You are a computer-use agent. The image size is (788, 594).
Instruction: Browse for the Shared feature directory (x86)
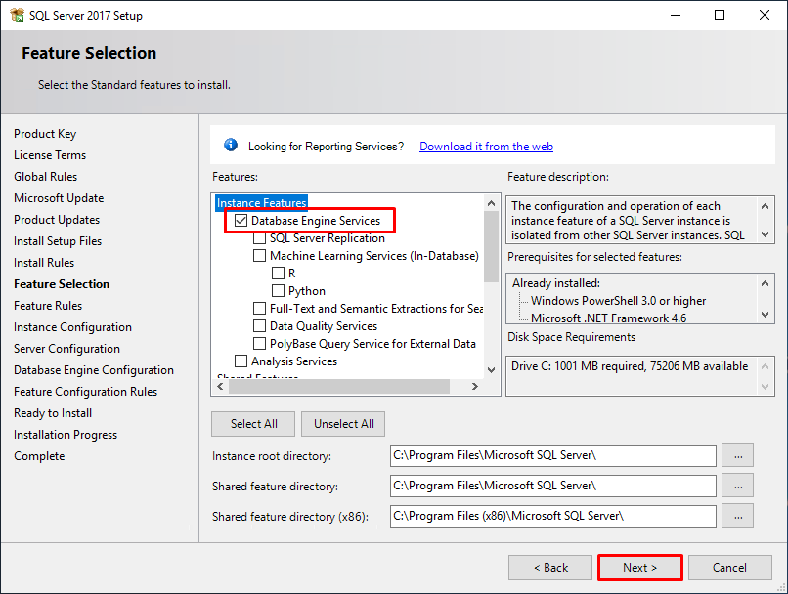click(x=738, y=516)
